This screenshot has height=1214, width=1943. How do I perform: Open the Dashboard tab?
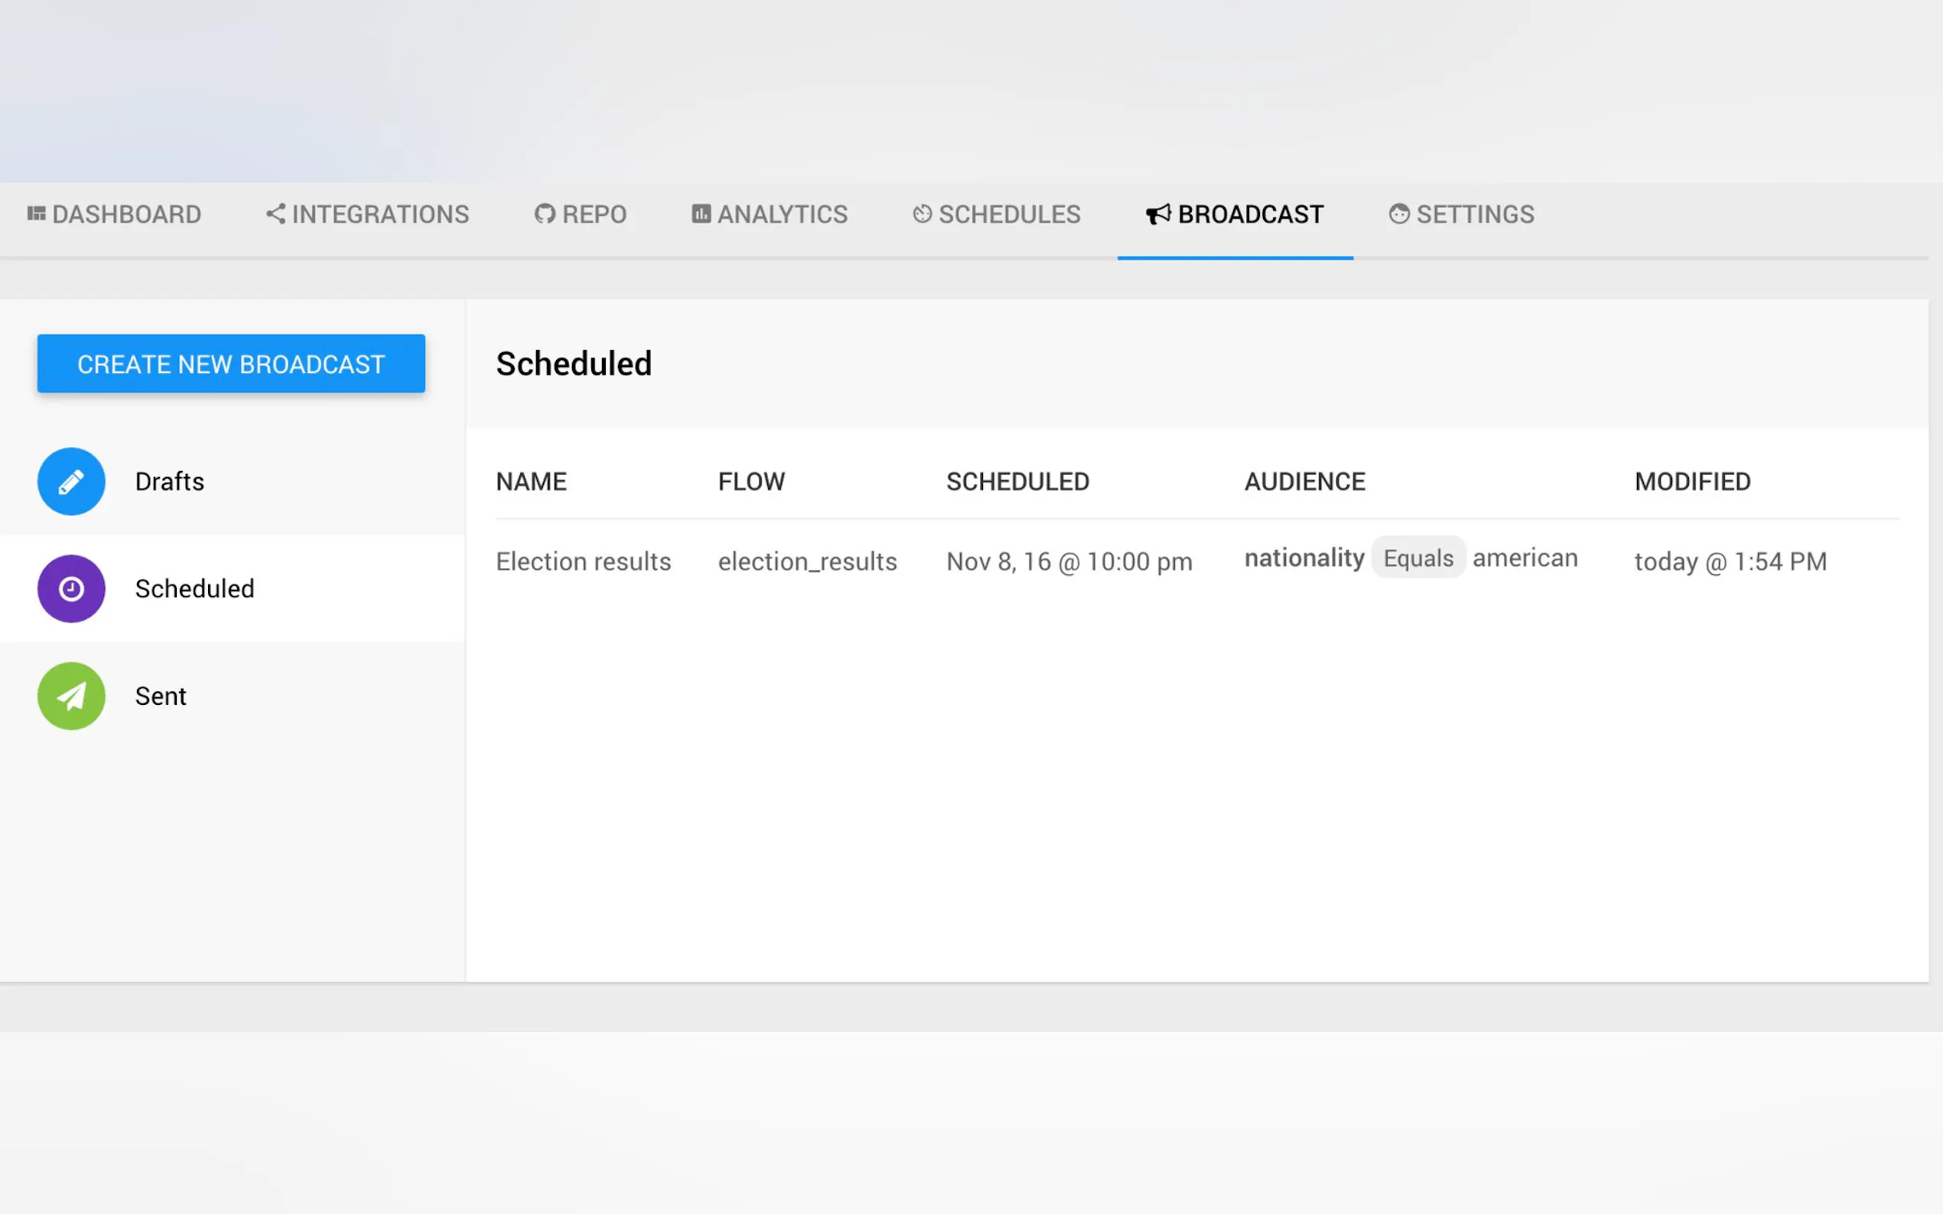[126, 214]
